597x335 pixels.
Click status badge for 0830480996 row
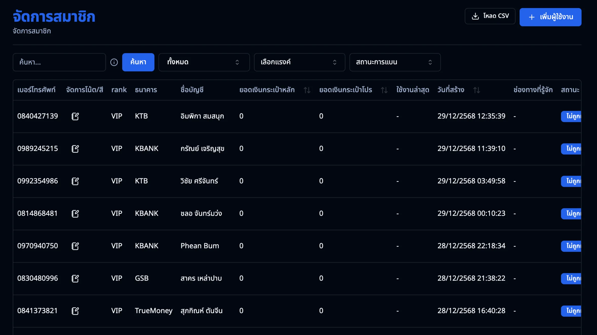(571, 278)
